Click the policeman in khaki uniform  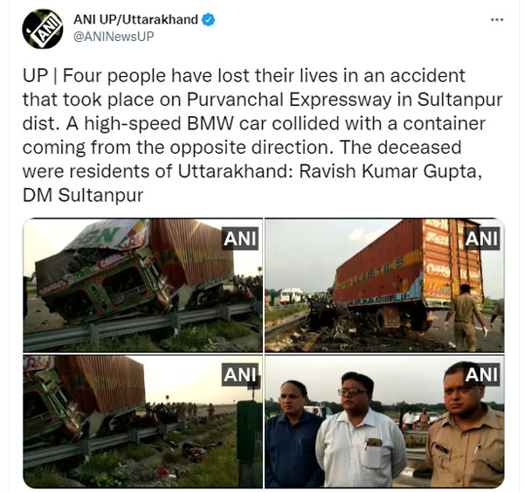coord(466,425)
